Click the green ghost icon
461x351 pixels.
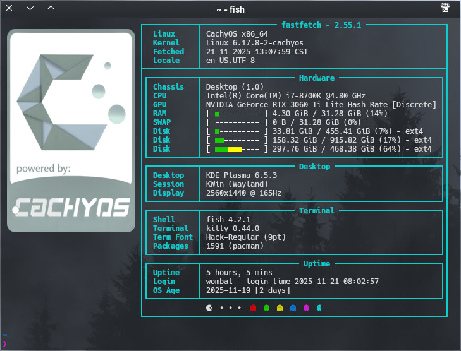tap(266, 308)
